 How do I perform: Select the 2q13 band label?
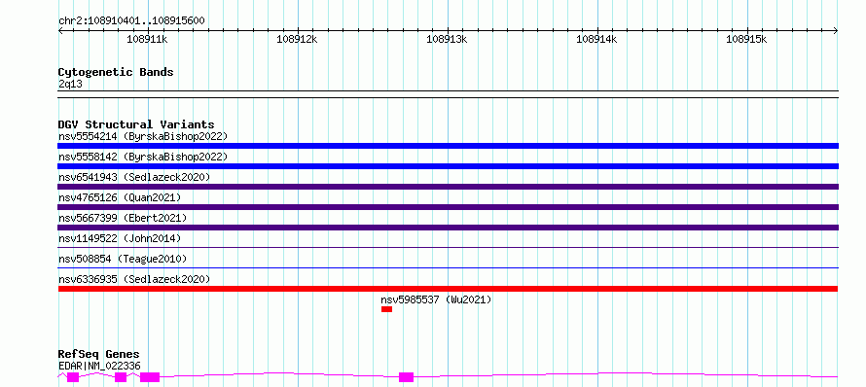(70, 84)
